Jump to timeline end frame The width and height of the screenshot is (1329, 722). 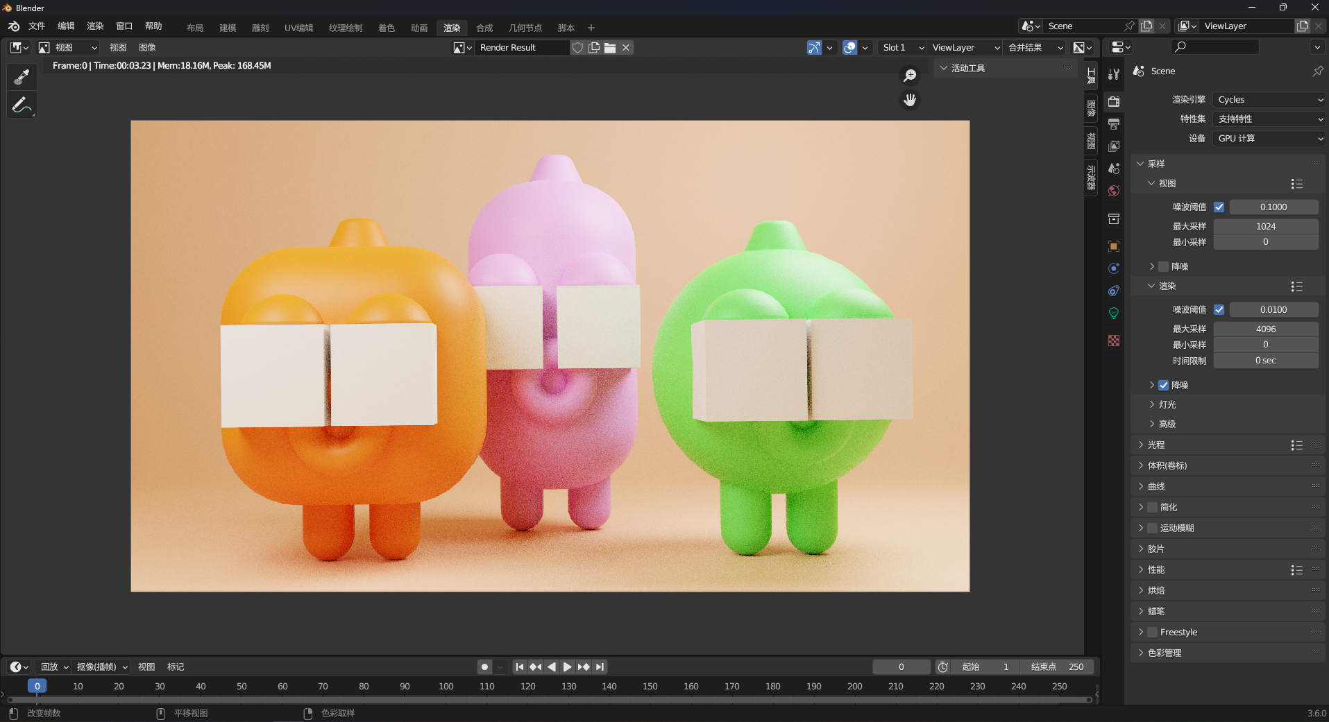[x=600, y=667]
